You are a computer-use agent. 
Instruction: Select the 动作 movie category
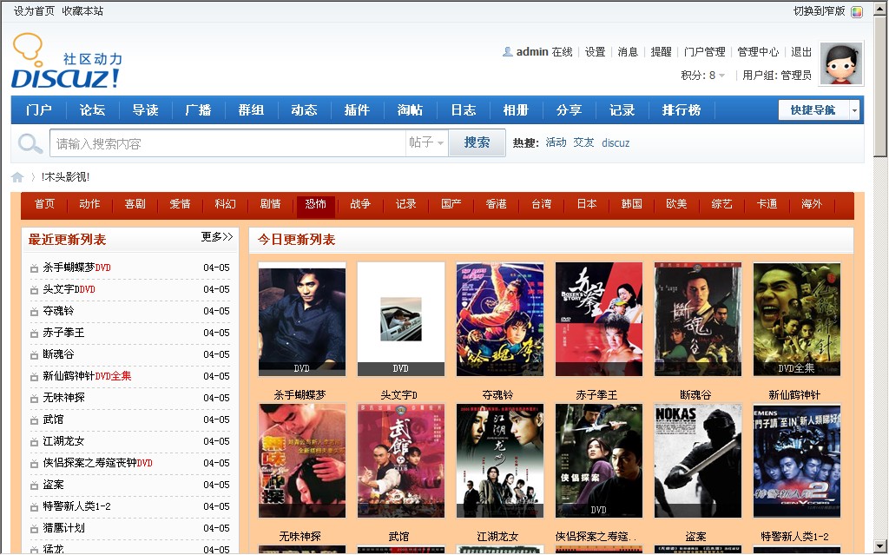click(x=89, y=204)
